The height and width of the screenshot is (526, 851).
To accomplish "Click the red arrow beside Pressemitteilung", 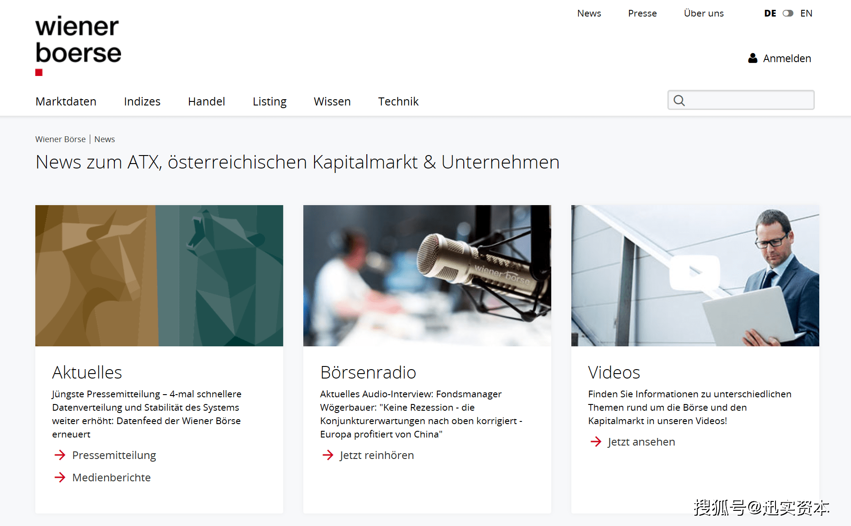I will coord(60,455).
